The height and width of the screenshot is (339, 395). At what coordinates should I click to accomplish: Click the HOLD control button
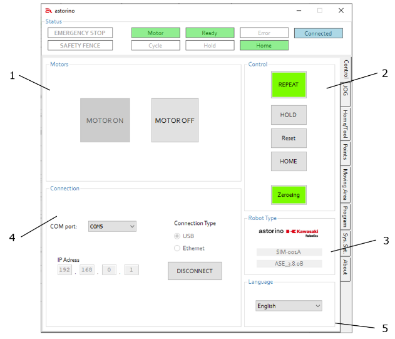point(289,115)
